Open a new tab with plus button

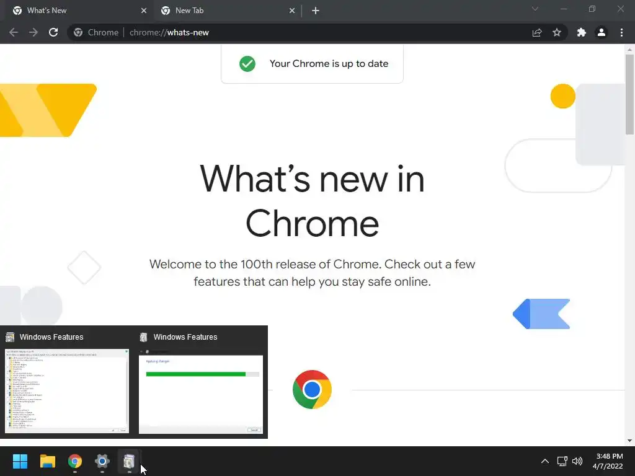click(316, 11)
